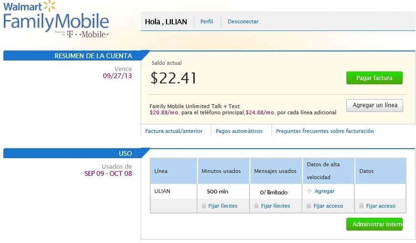Click the Mensajes usados column header

[x=275, y=171]
